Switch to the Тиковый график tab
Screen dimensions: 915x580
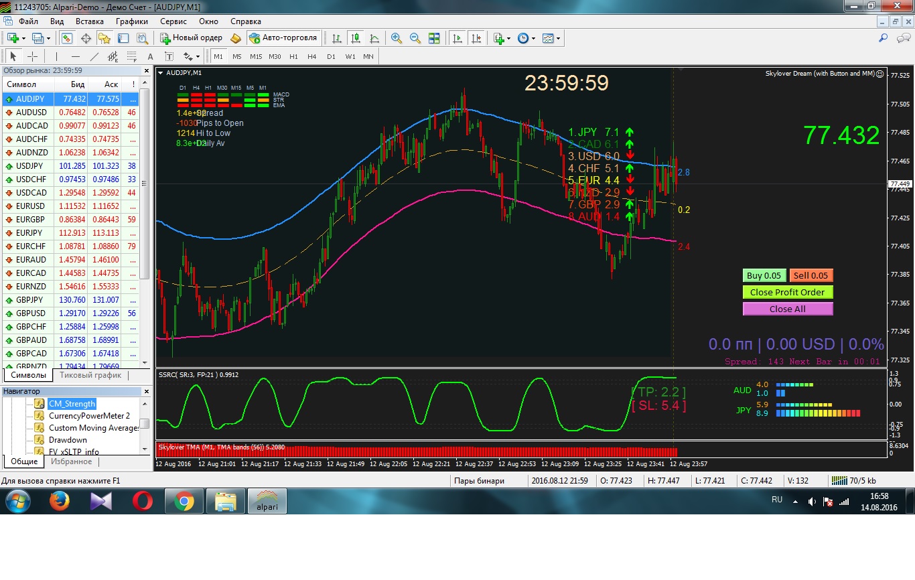(x=90, y=375)
